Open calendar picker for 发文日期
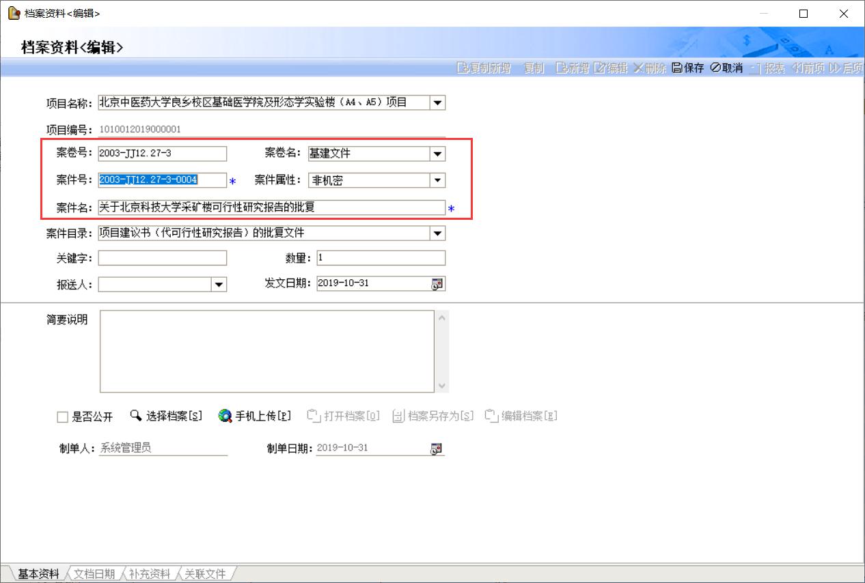865x583 pixels. point(437,284)
